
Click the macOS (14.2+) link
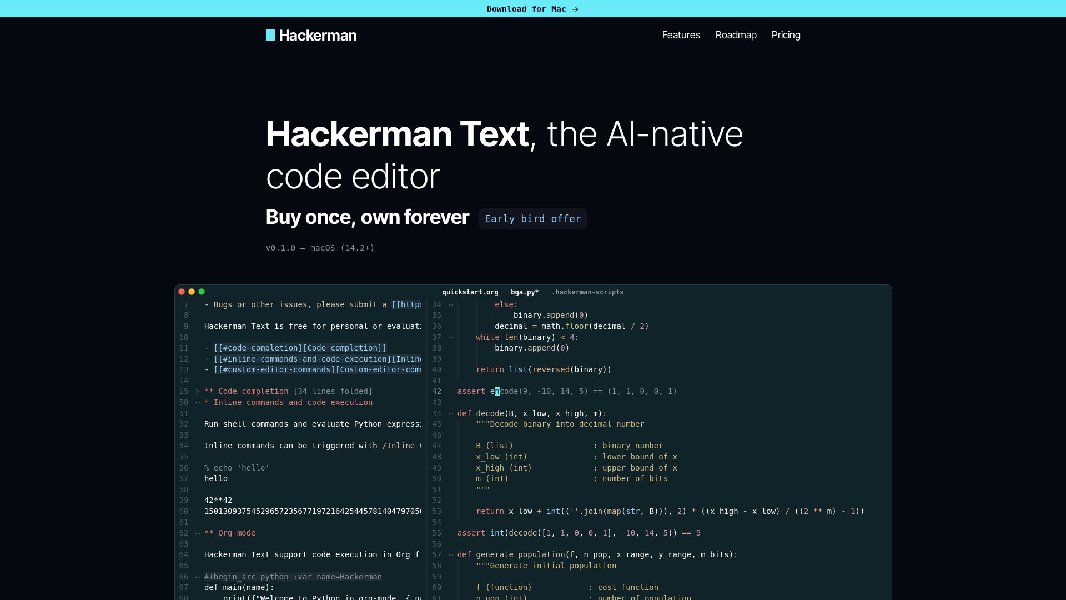click(342, 248)
